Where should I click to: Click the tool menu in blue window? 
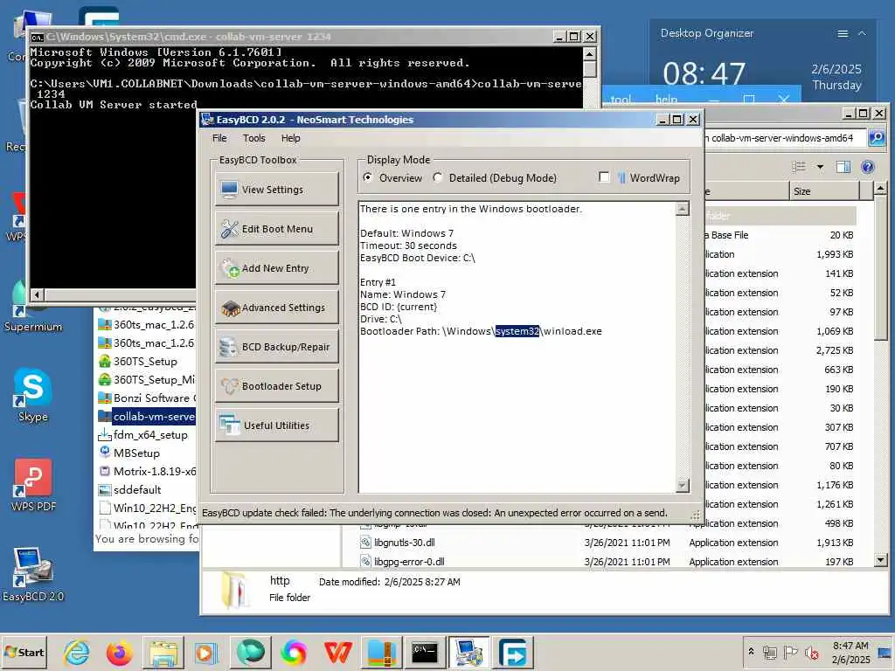coord(621,100)
